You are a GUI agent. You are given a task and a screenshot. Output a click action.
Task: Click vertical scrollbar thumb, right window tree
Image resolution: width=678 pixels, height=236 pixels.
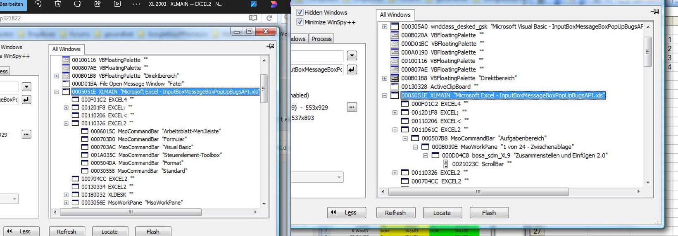pyautogui.click(x=647, y=52)
